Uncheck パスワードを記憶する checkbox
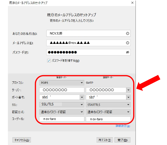Image resolution: width=167 pixels, height=145 pixels. (49, 61)
